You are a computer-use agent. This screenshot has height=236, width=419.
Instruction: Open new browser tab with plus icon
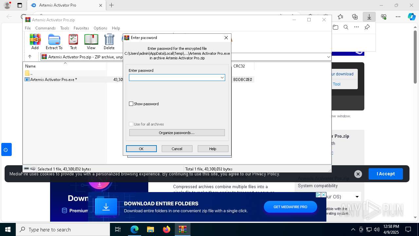pos(111,5)
